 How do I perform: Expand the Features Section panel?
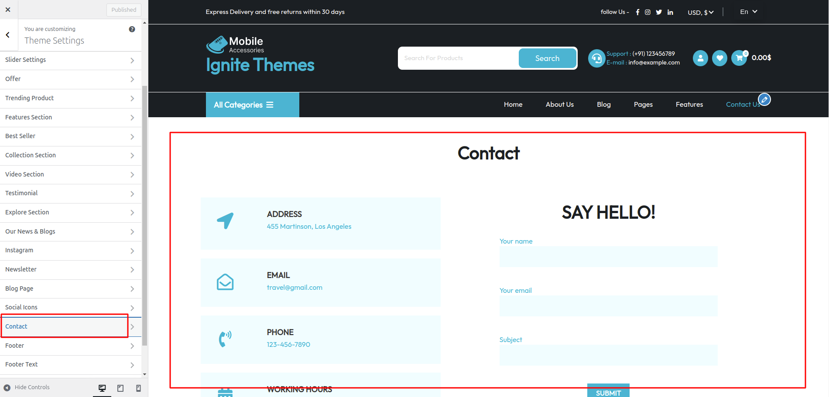[71, 118]
